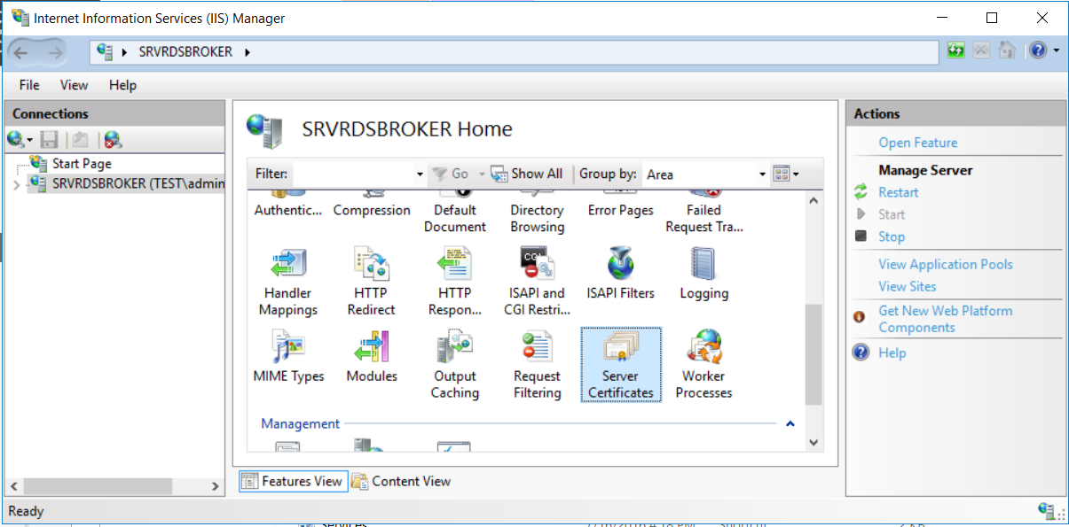Open the Filter text dropdown arrow
Viewport: 1069px width, 527px height.
[420, 174]
